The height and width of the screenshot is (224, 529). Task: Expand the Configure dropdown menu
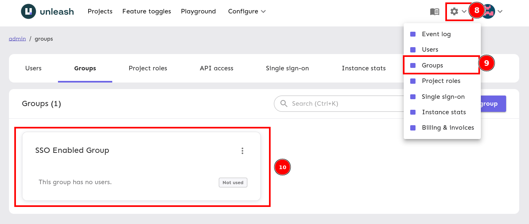[x=247, y=11]
